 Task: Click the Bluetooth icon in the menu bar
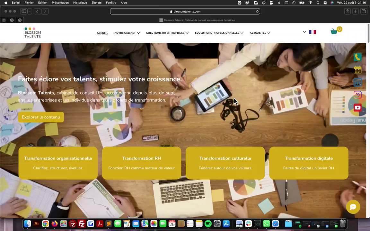coord(279,3)
